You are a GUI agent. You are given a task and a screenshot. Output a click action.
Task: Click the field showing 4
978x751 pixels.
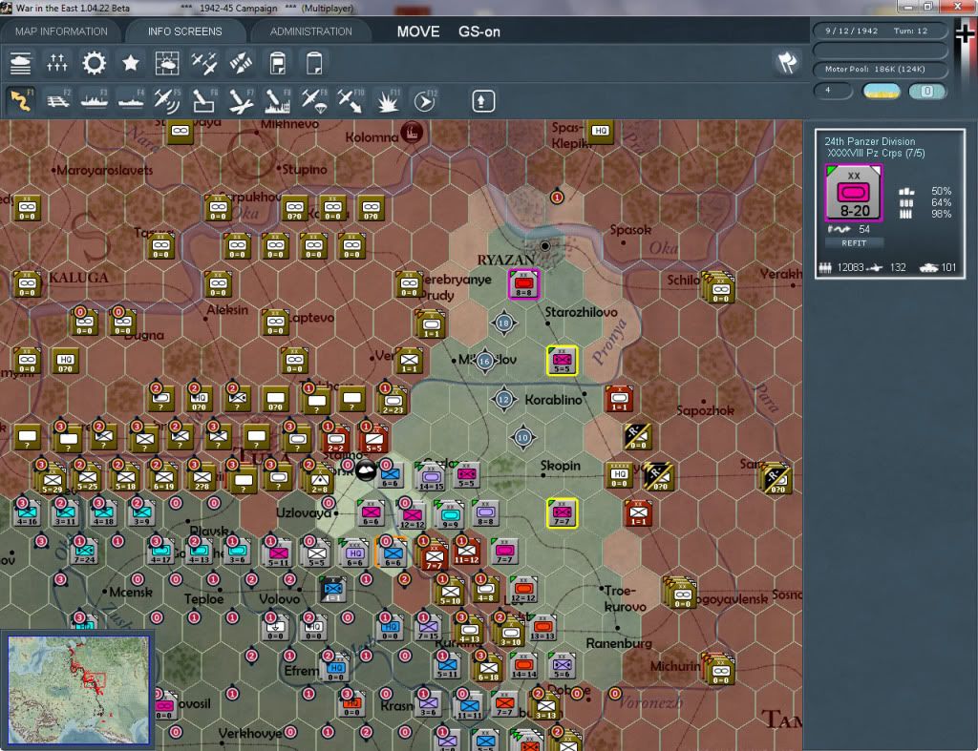[833, 91]
